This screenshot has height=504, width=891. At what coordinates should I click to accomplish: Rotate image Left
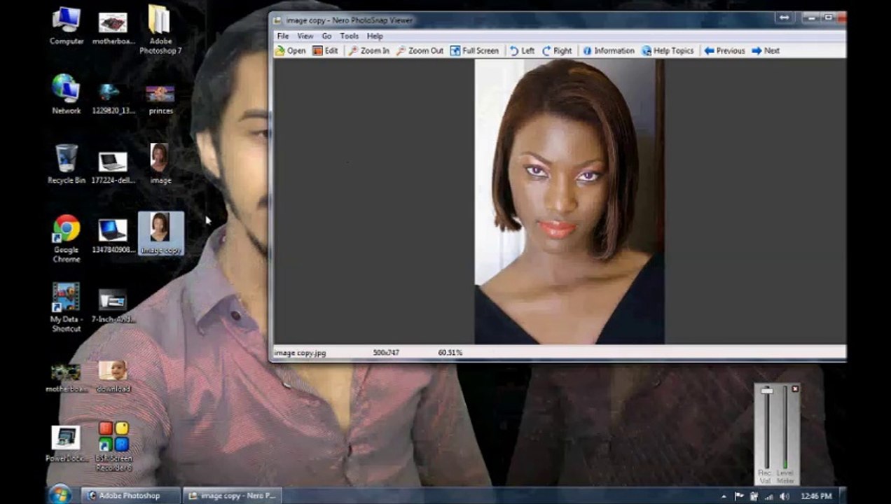[522, 50]
